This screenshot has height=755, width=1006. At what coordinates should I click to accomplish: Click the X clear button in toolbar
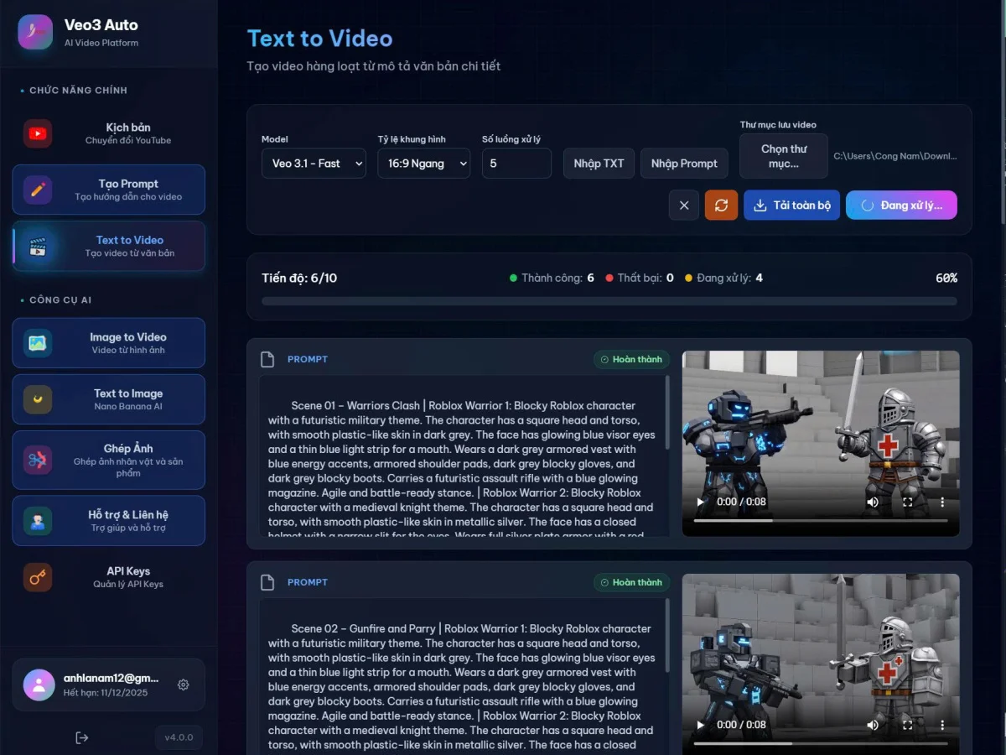point(684,206)
